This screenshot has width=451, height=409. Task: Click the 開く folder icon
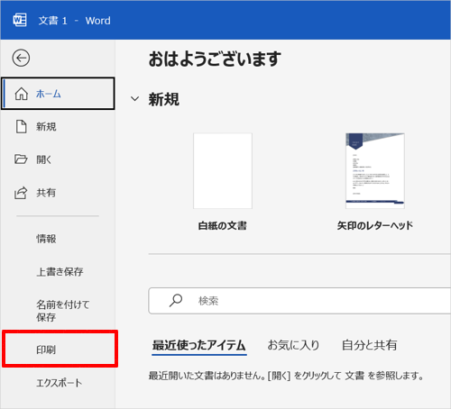click(21, 159)
